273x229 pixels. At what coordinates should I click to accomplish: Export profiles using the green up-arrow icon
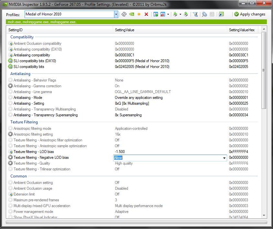175,14
